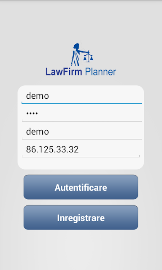Focus the top username field with "demo"
Screen dimensions: 162x270
pyautogui.click(x=81, y=96)
